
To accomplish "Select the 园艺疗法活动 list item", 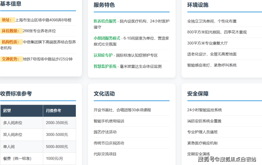I will pos(105,132).
